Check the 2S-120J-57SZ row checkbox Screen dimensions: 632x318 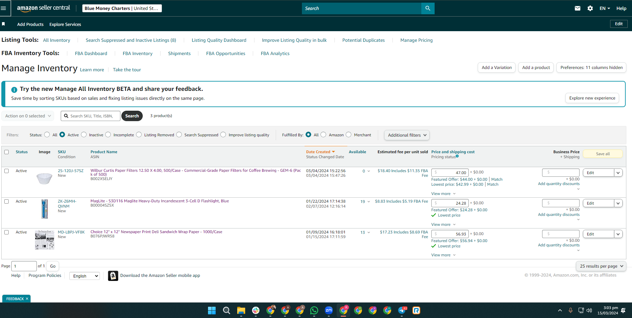click(6, 171)
